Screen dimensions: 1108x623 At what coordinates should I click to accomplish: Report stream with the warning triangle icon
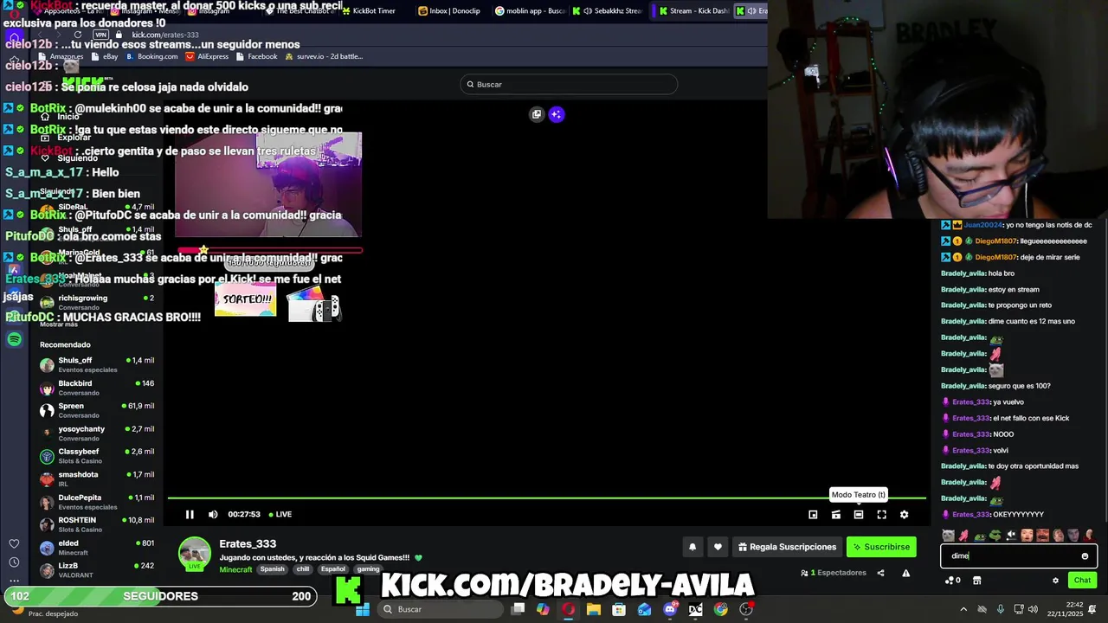905,573
